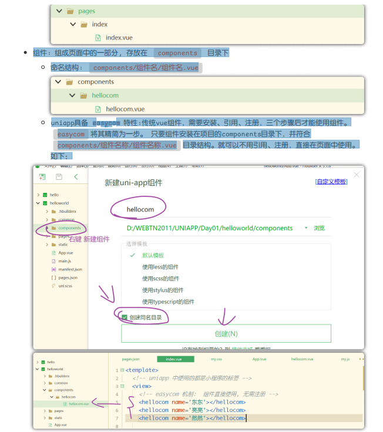Collapse the pages folder chevron in the top tree
Image resolution: width=383 pixels, height=432 pixels.
[x=59, y=11]
